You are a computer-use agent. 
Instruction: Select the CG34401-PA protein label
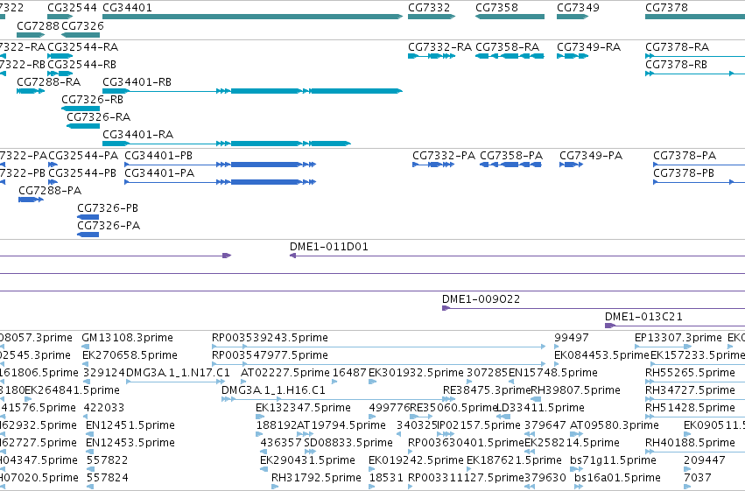tap(159, 173)
